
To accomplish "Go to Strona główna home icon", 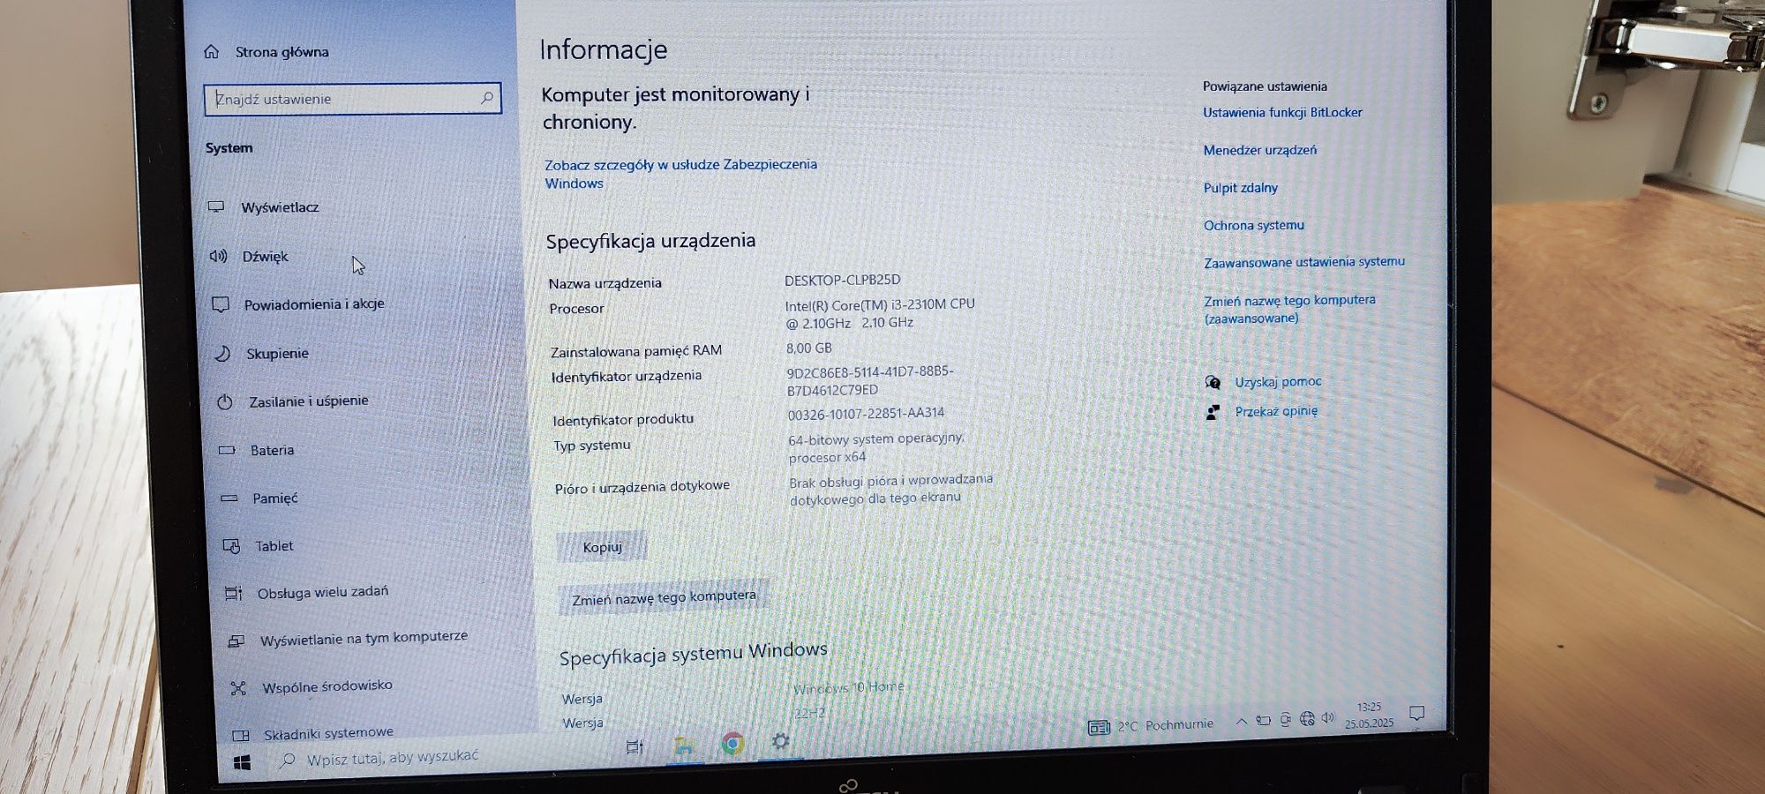I will pos(212,51).
